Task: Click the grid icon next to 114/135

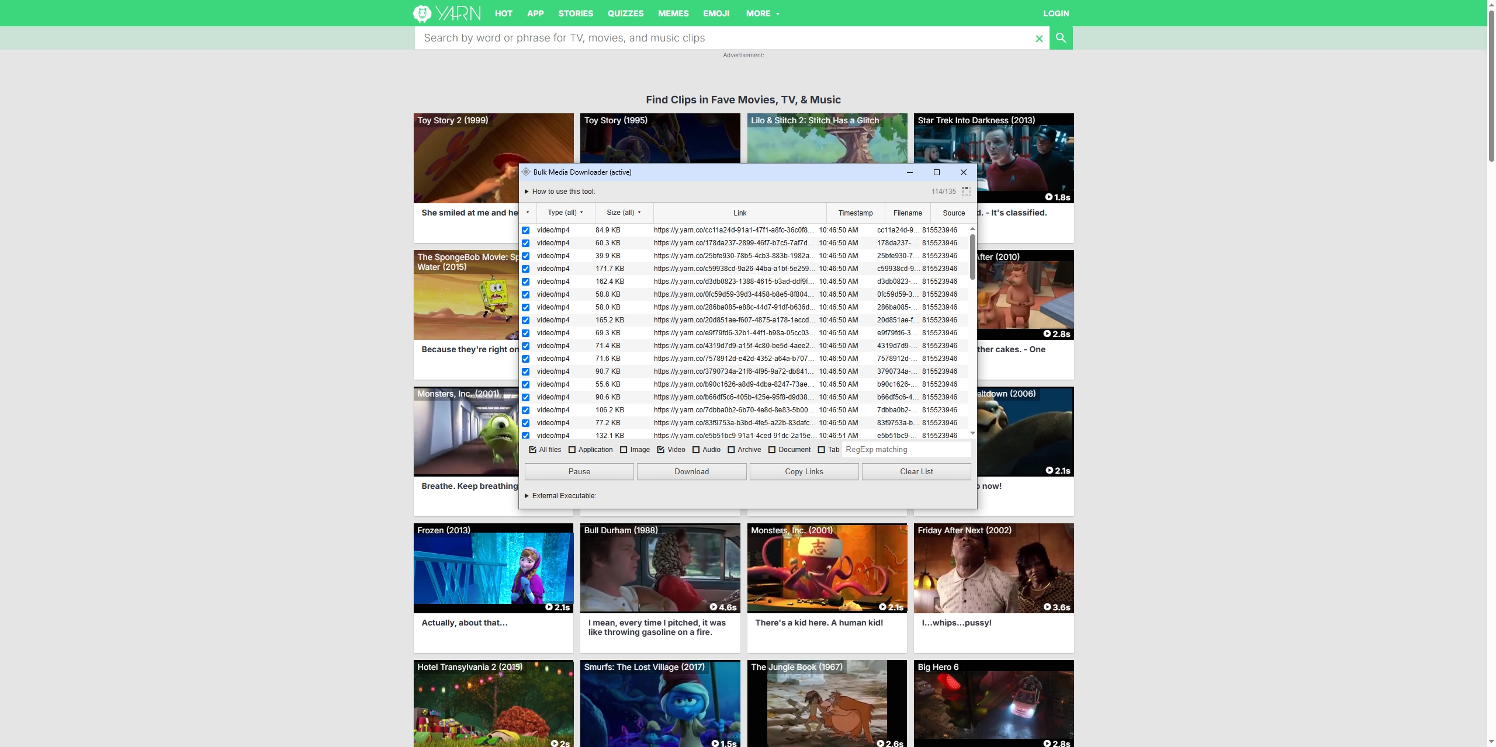Action: [x=966, y=192]
